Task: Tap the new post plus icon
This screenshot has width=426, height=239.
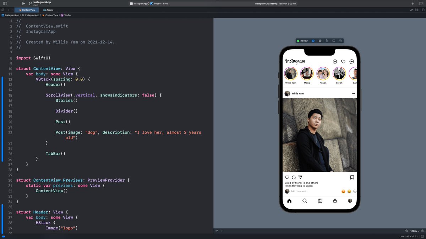Action: pyautogui.click(x=335, y=62)
